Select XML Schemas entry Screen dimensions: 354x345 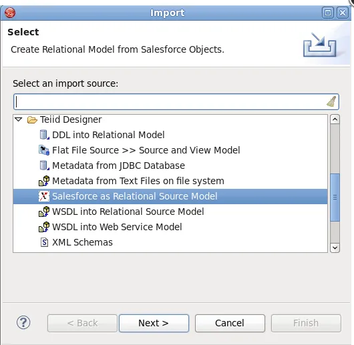pyautogui.click(x=82, y=242)
